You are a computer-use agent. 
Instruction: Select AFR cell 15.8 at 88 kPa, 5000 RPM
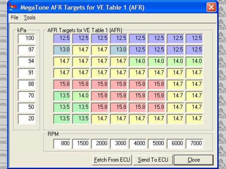[x=156, y=84]
